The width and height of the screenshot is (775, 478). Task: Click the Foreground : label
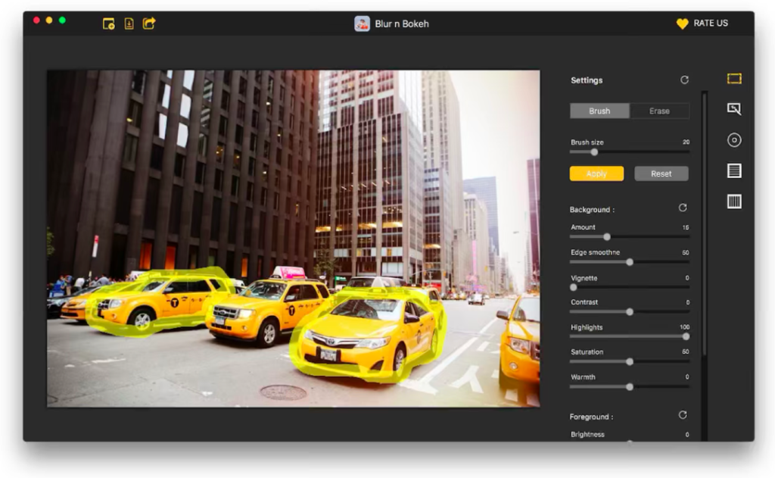coord(591,417)
